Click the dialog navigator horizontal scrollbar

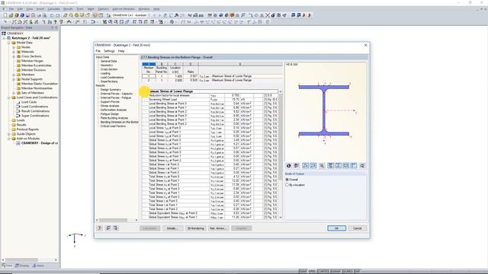click(x=113, y=220)
